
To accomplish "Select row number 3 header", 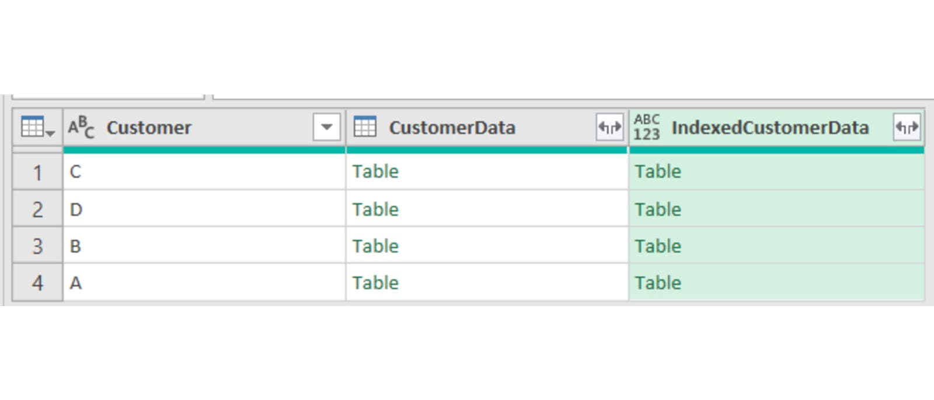I will coord(37,246).
